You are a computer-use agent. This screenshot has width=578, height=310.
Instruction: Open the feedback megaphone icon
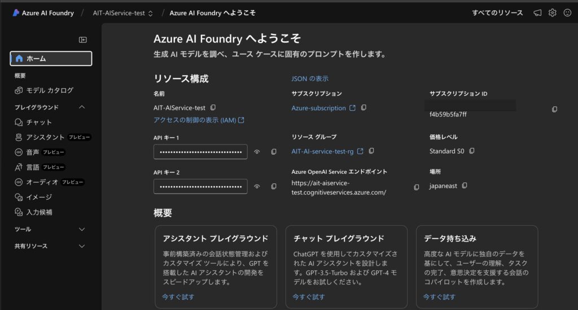point(537,13)
